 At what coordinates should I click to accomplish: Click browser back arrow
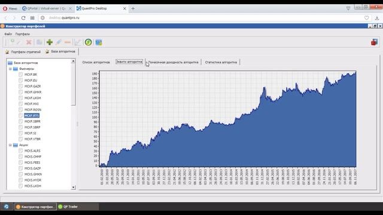click(6, 18)
